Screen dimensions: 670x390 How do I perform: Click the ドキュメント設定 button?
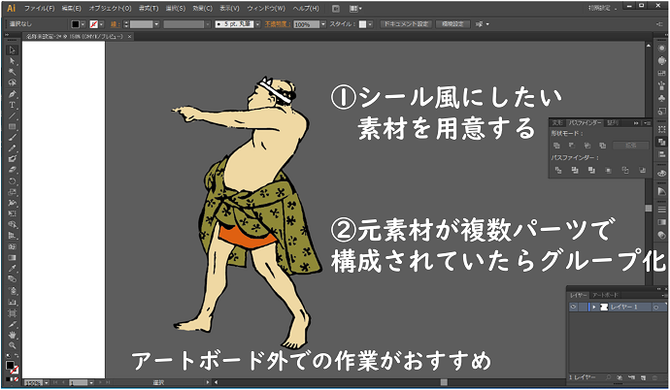point(406,24)
